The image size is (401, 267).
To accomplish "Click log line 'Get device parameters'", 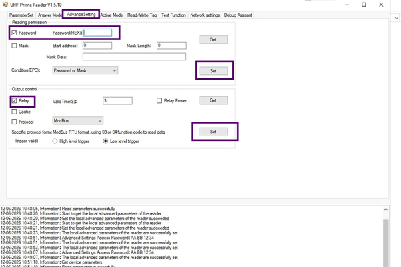I will click(x=51, y=262).
